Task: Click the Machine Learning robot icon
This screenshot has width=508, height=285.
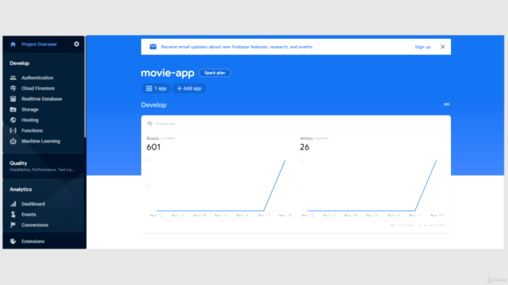Action: coord(13,141)
